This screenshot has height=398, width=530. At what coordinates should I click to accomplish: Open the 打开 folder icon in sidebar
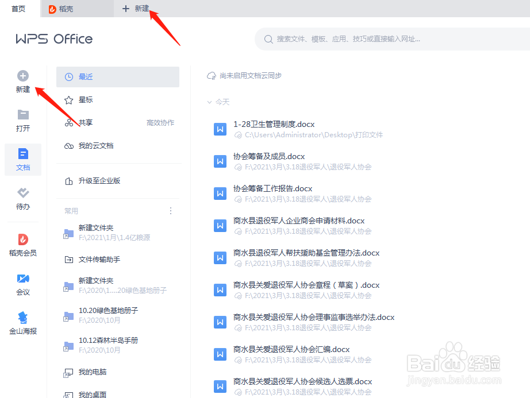click(23, 115)
